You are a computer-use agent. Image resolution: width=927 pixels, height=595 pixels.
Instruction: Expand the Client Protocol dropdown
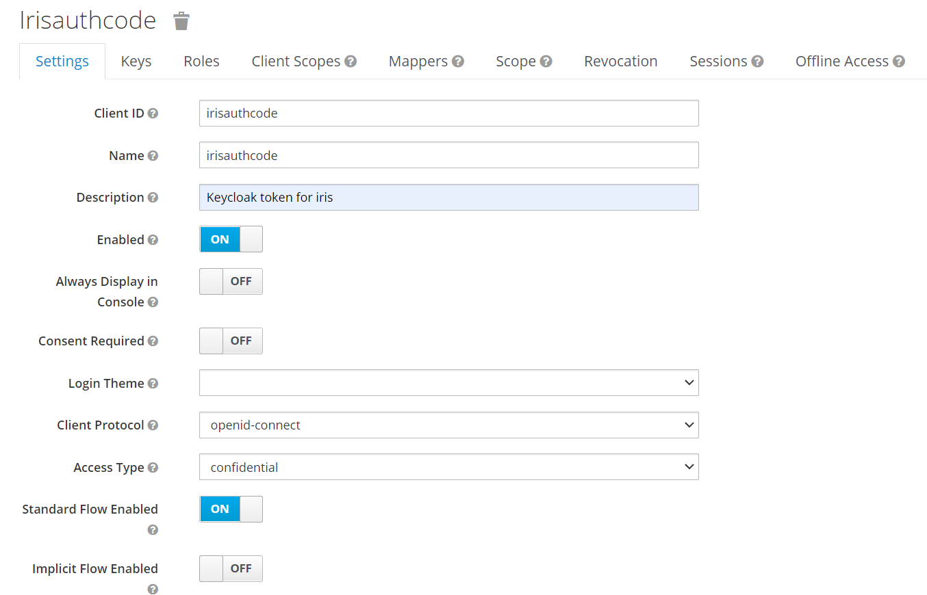point(448,425)
